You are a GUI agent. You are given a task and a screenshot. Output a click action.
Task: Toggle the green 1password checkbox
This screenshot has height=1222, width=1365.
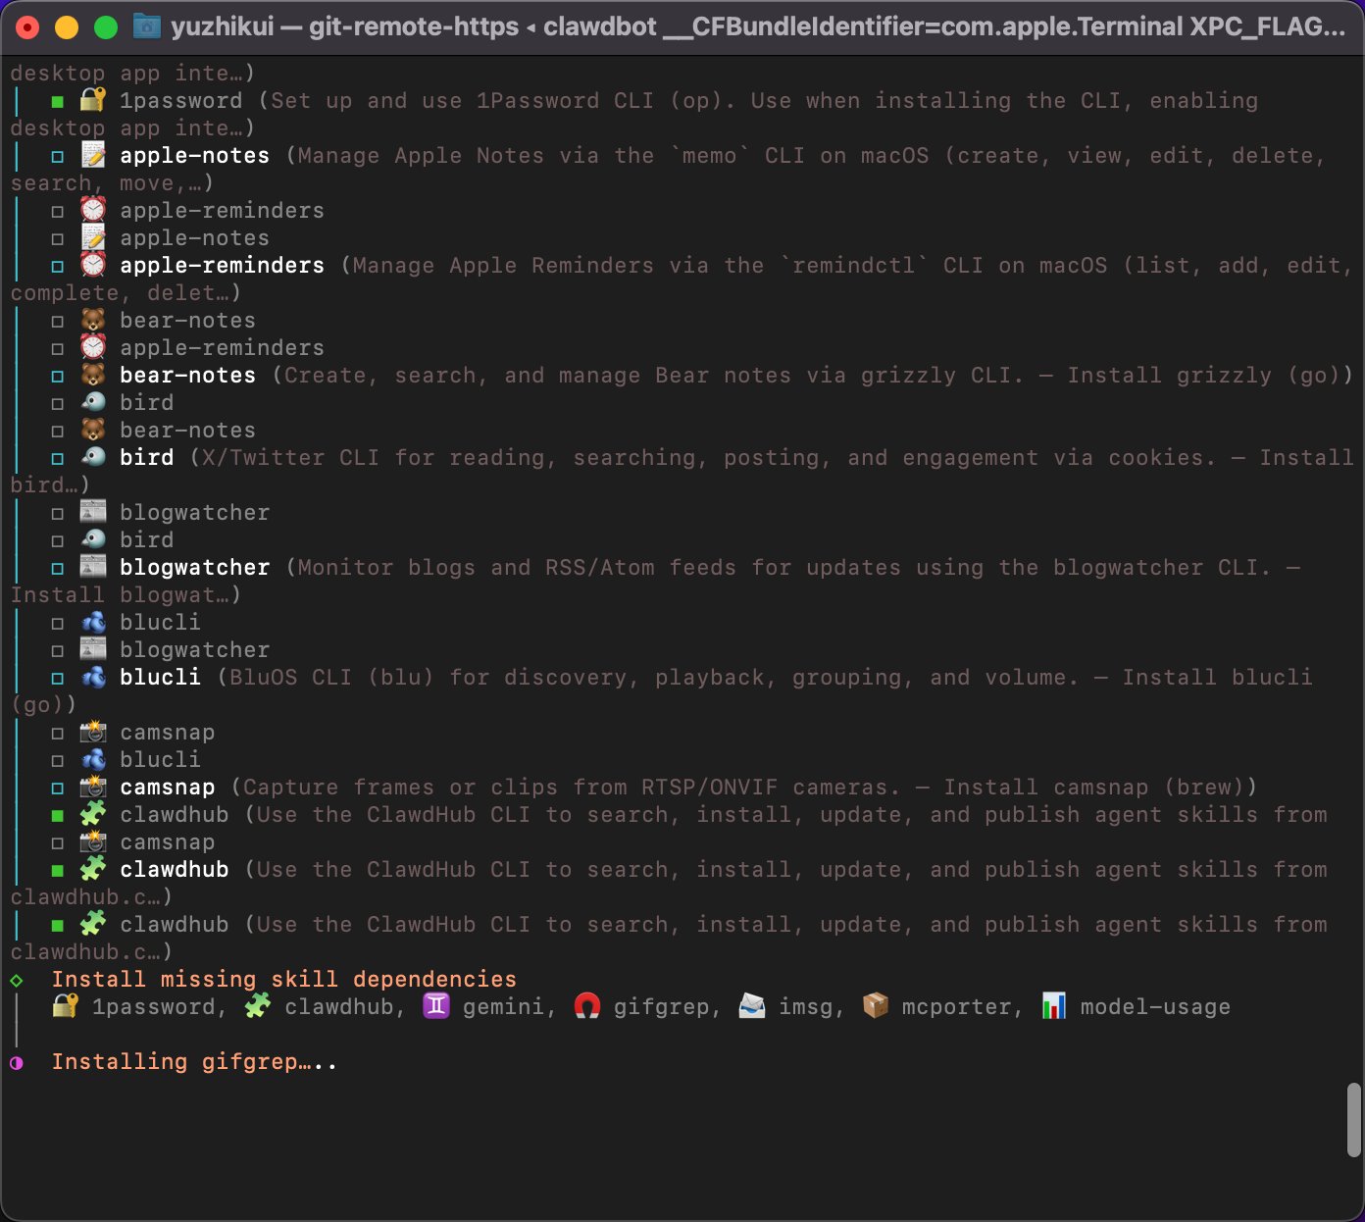(x=58, y=101)
